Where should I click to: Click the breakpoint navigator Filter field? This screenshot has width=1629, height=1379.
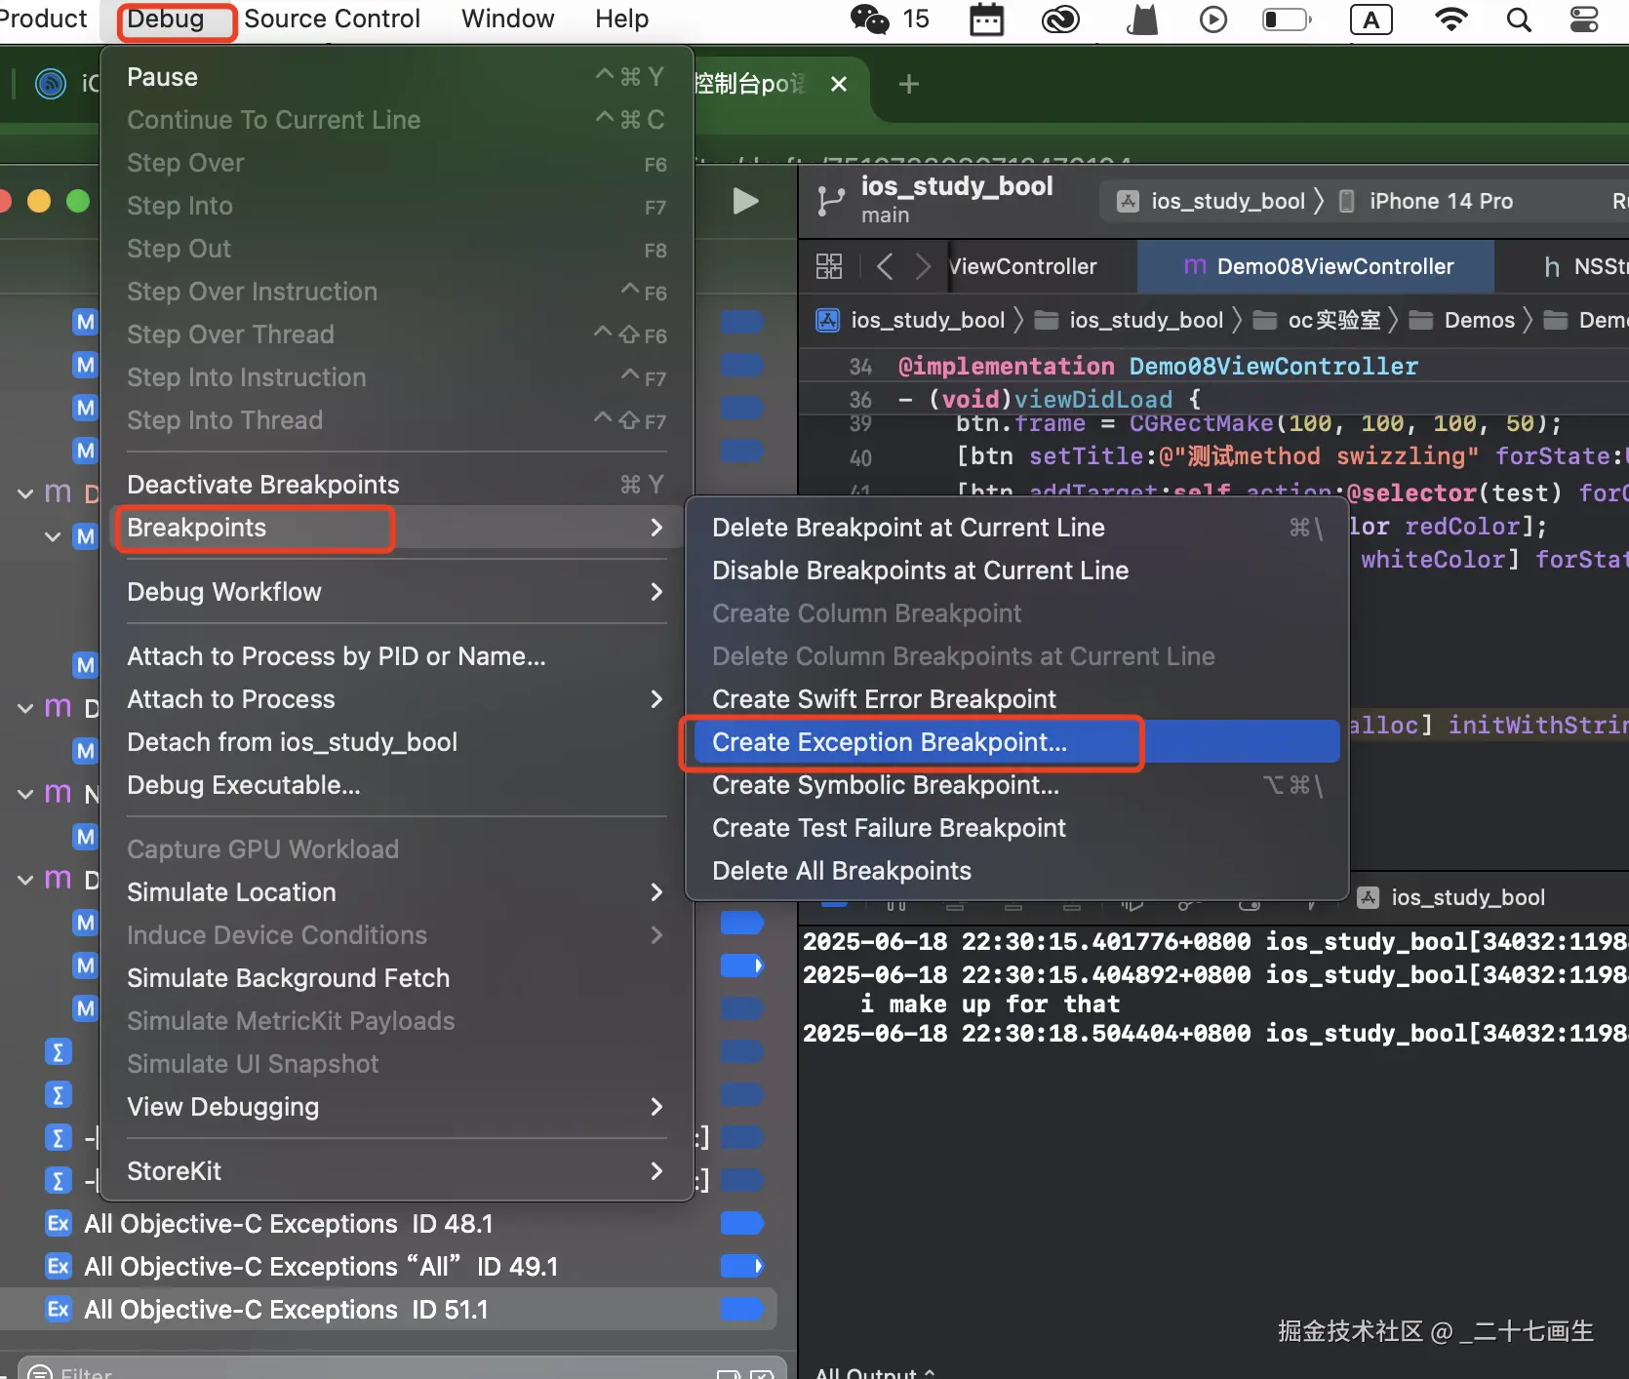[x=400, y=1370]
